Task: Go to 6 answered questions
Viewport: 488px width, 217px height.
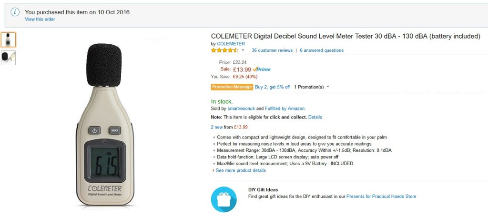Action: coord(322,50)
